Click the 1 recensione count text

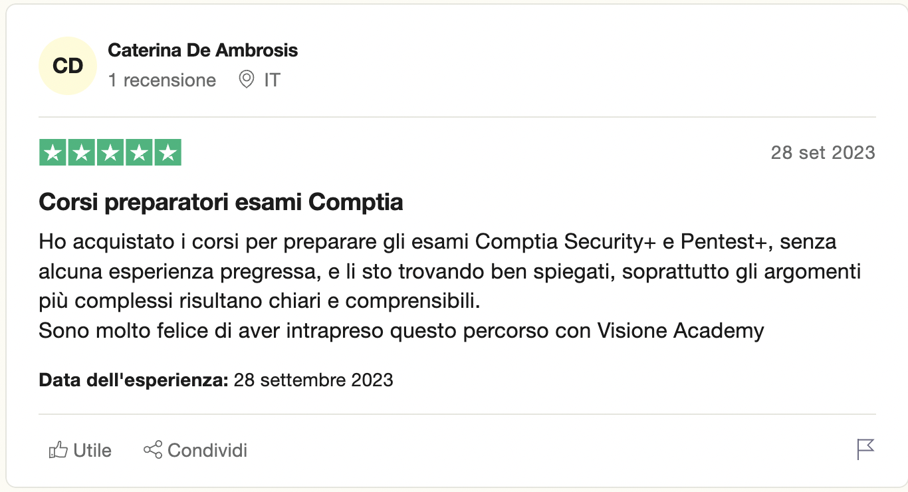pos(162,80)
